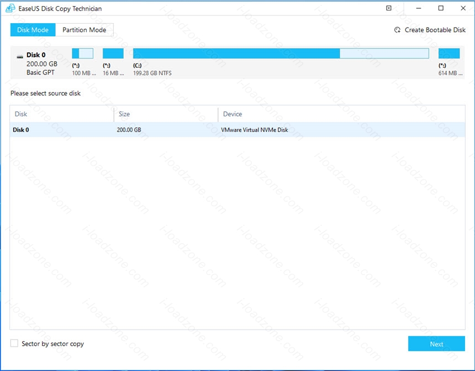Click the EaseUS app logo icon
475x371 pixels.
[10, 8]
